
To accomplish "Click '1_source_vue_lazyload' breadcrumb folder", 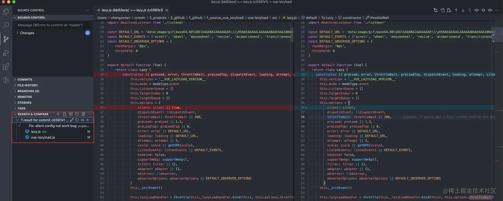I will click(x=225, y=18).
